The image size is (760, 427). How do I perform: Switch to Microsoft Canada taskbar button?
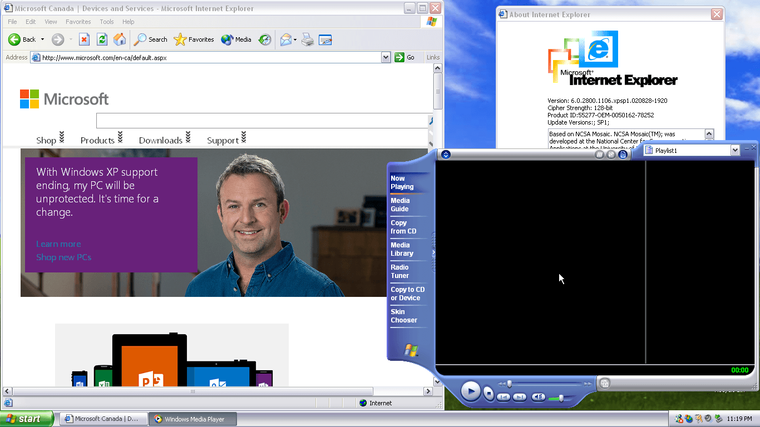pyautogui.click(x=103, y=419)
